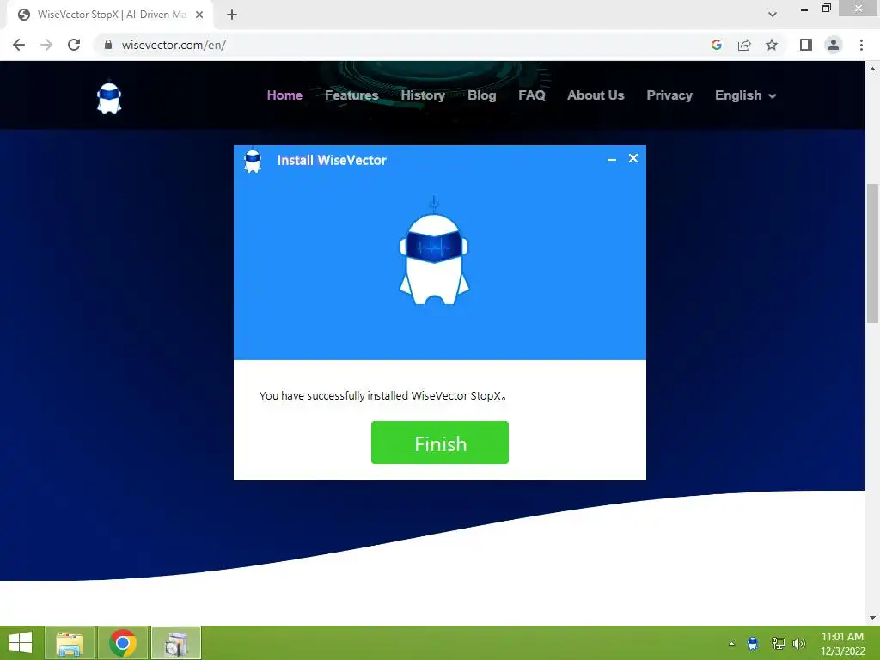Open the Home menu item

(284, 95)
